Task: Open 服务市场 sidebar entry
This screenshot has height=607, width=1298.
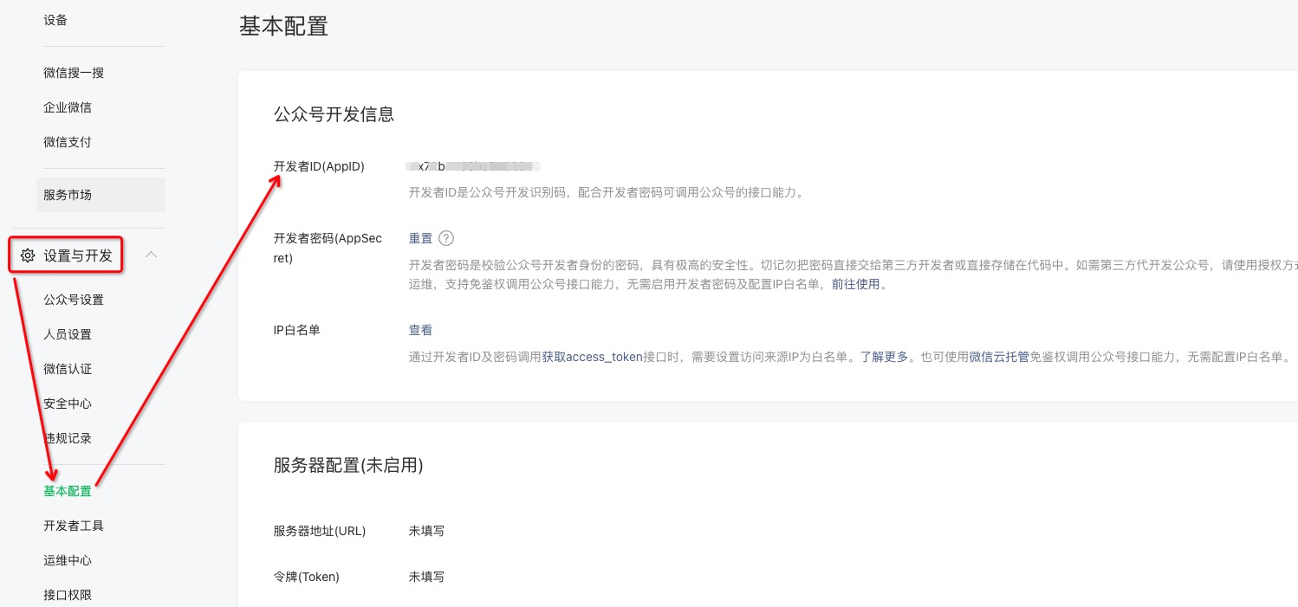Action: click(101, 195)
